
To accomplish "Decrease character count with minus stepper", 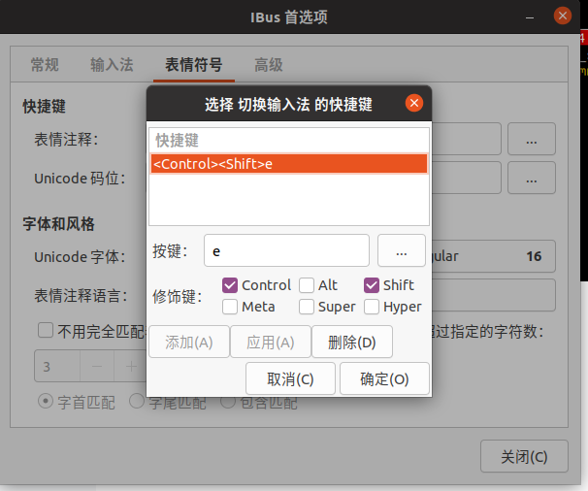I will (97, 366).
